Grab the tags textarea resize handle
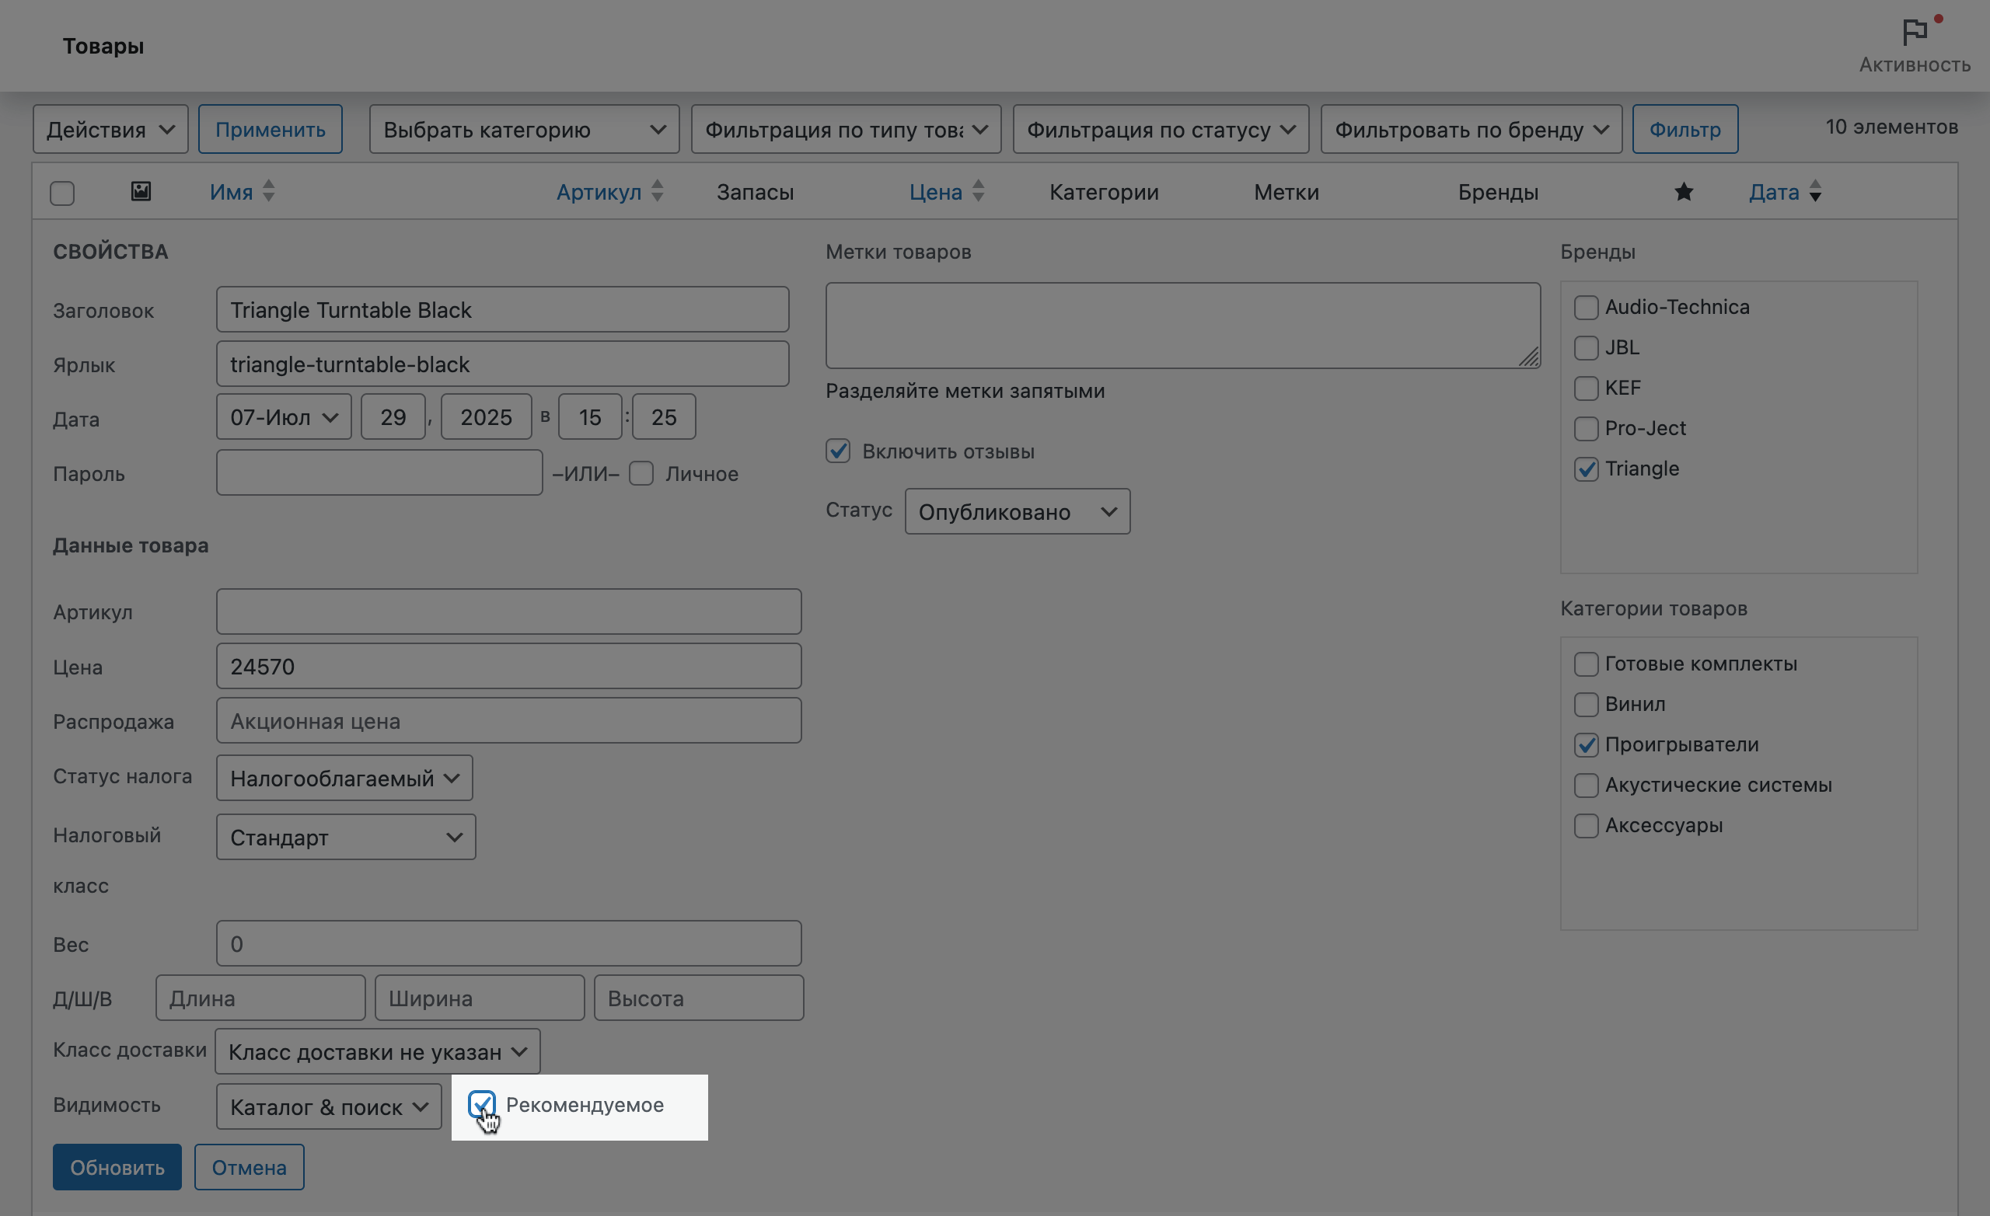 pos(1528,357)
